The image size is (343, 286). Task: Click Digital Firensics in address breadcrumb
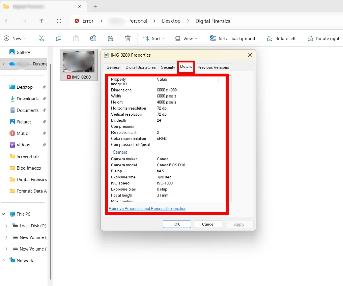213,21
